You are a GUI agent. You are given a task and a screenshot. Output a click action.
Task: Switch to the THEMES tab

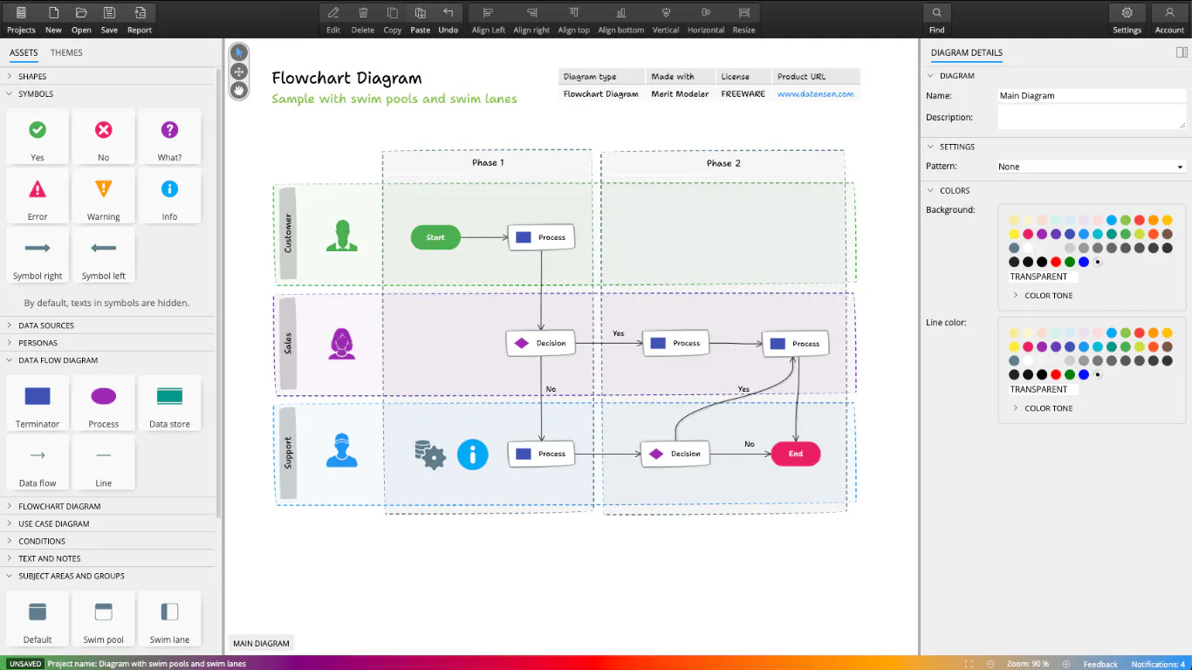click(x=66, y=52)
